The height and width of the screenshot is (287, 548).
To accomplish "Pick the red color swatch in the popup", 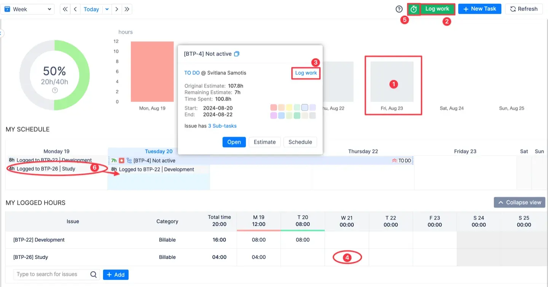I will tap(274, 107).
